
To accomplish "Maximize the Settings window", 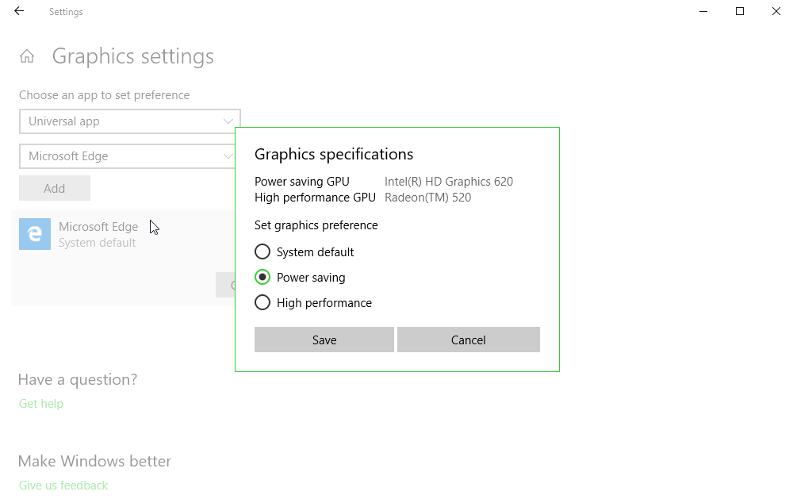I will point(740,11).
